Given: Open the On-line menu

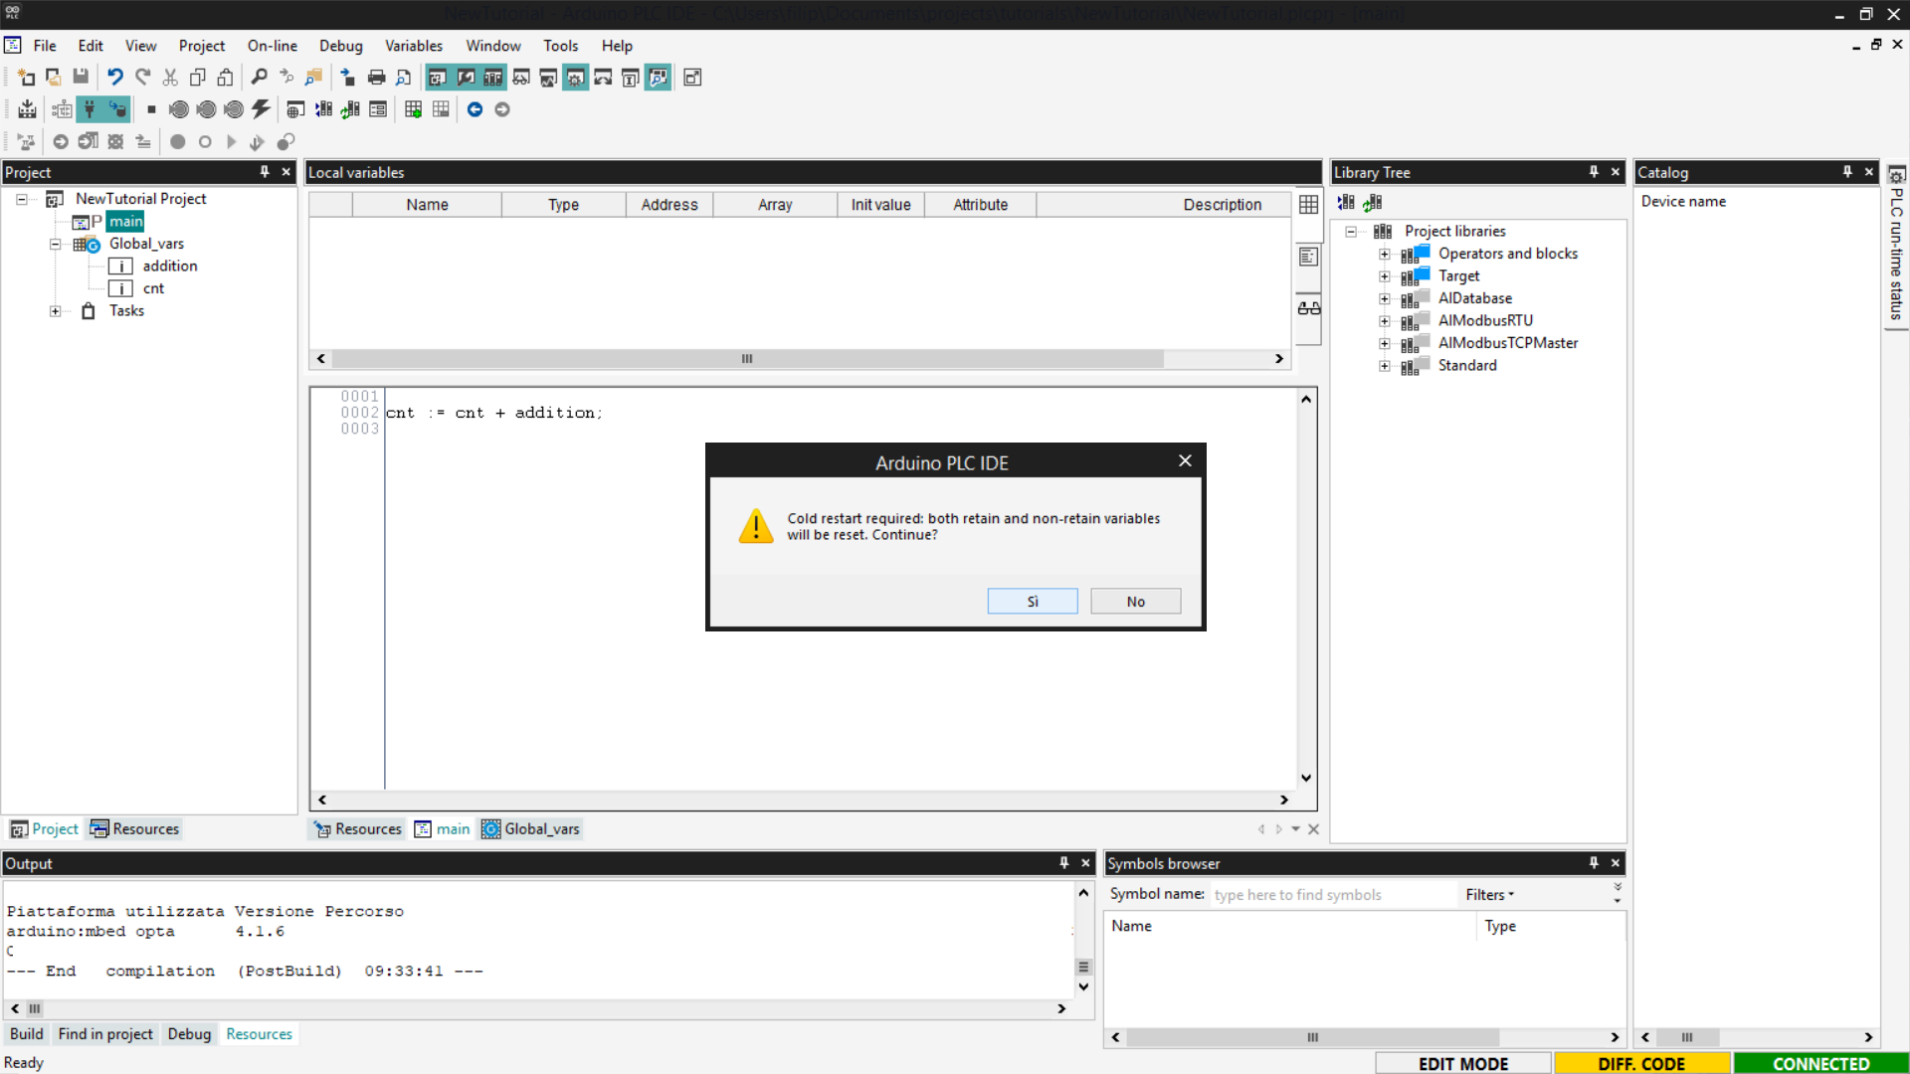Looking at the screenshot, I should click(272, 46).
